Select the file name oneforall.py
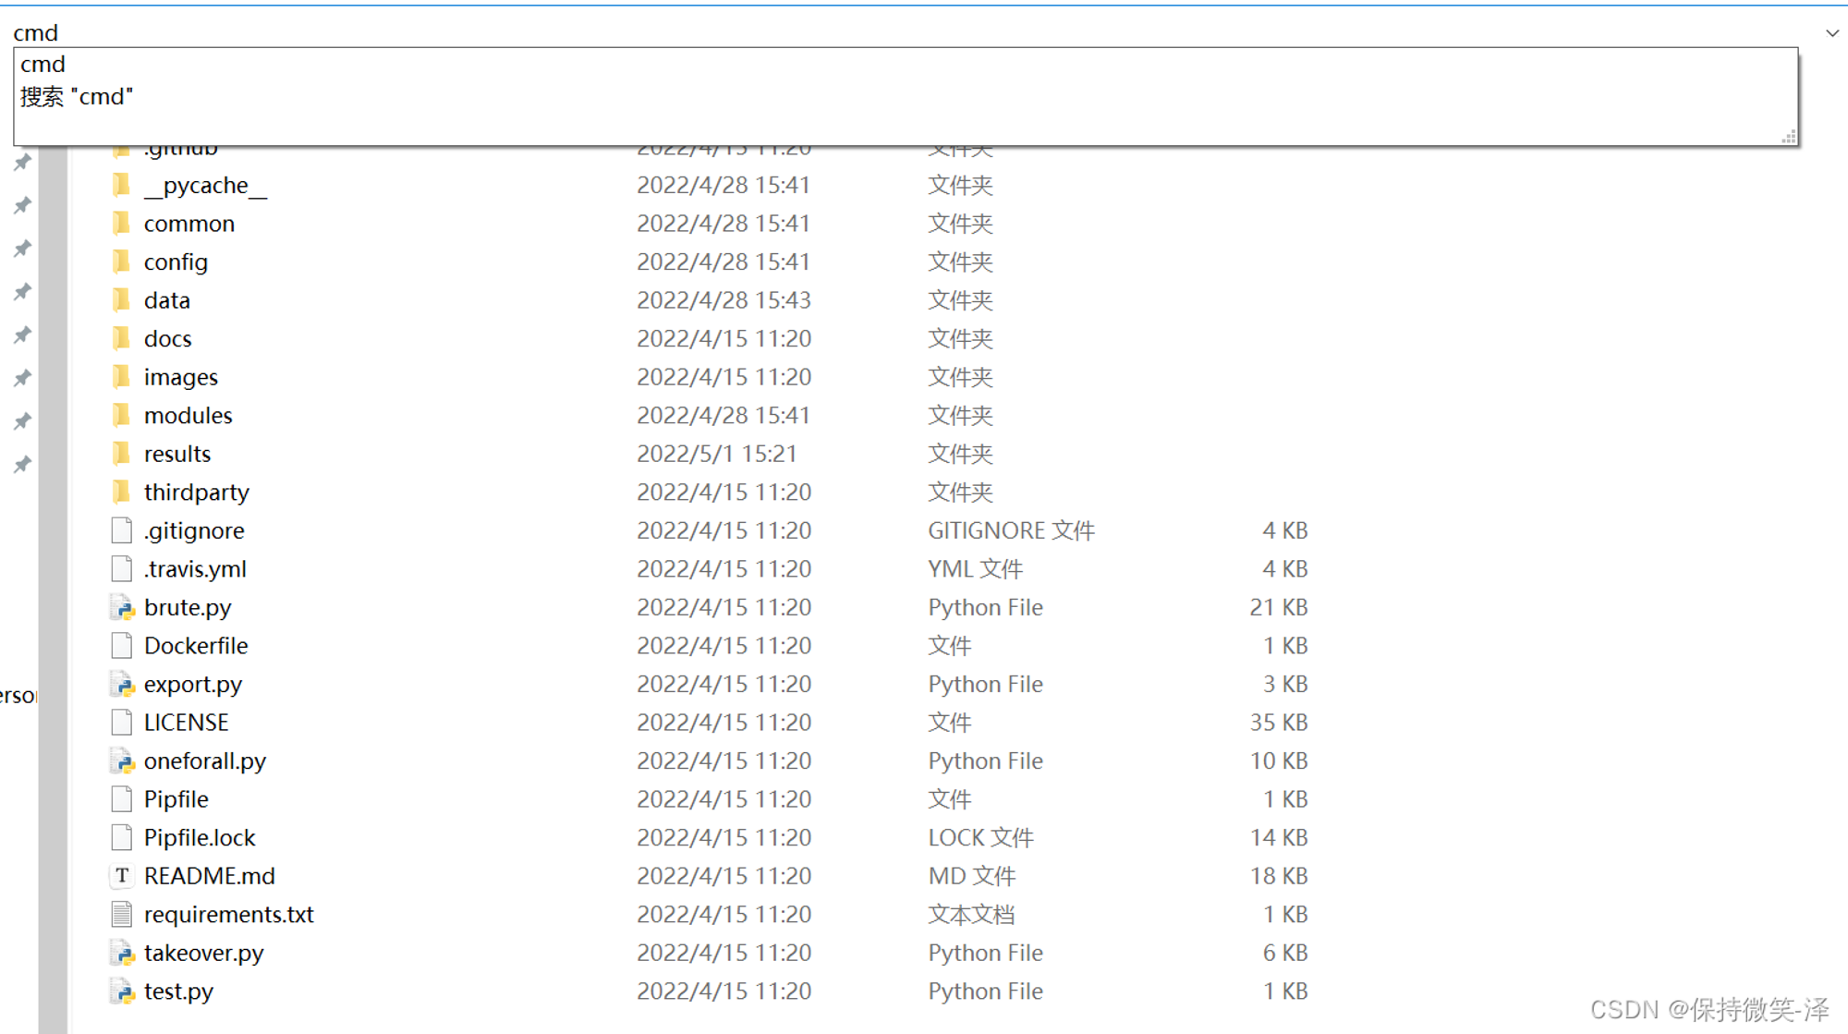Screen dimensions: 1848x1034 click(205, 760)
